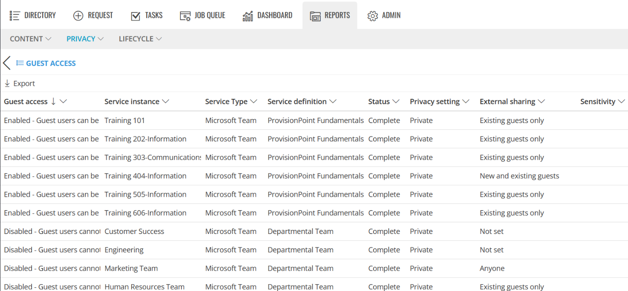Click the list icon beside Guest Access
Screen dimensions: 628x291
point(20,63)
